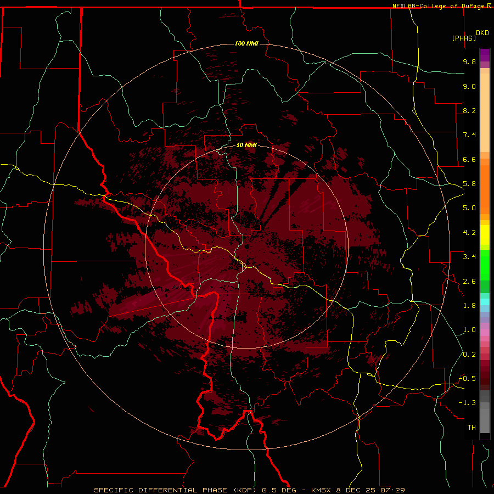The image size is (494, 494).
Task: Click the peach segment of the color bar
Action: tap(485, 113)
